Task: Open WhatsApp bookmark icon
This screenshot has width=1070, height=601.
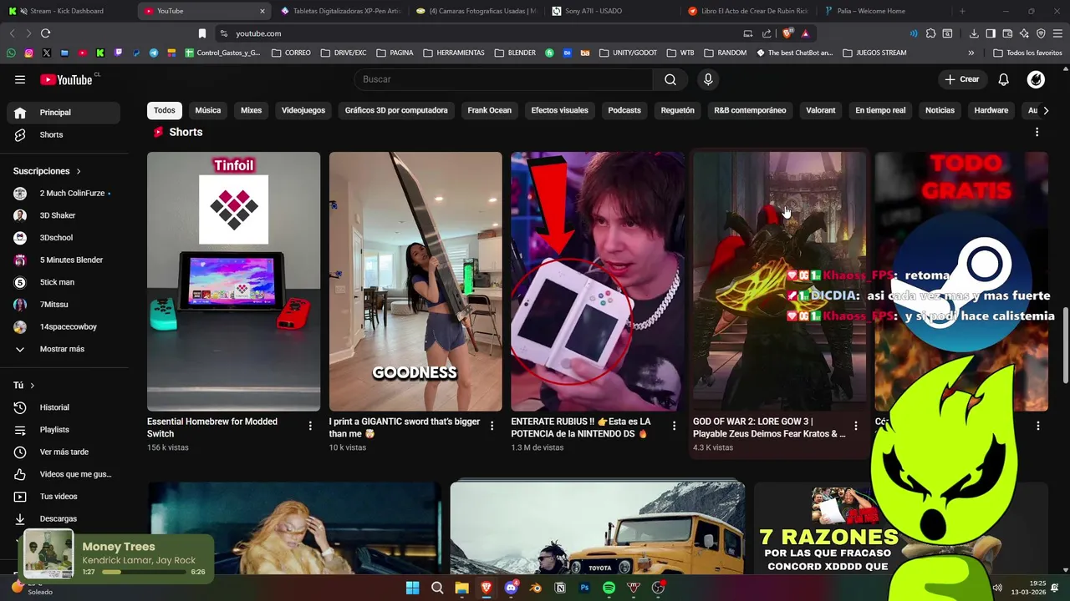Action: click(11, 53)
